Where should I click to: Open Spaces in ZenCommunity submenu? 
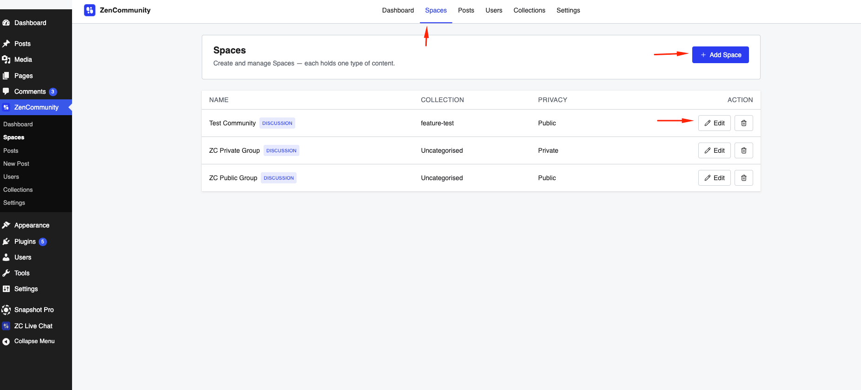[x=13, y=137]
